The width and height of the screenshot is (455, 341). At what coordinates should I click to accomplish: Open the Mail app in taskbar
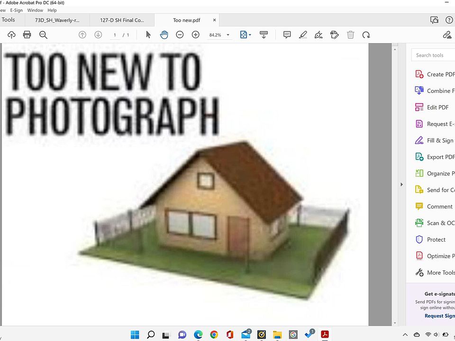click(x=246, y=335)
